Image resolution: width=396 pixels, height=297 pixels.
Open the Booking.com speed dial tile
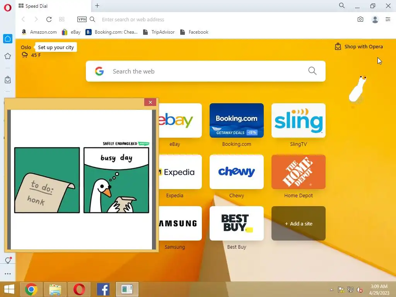(237, 121)
